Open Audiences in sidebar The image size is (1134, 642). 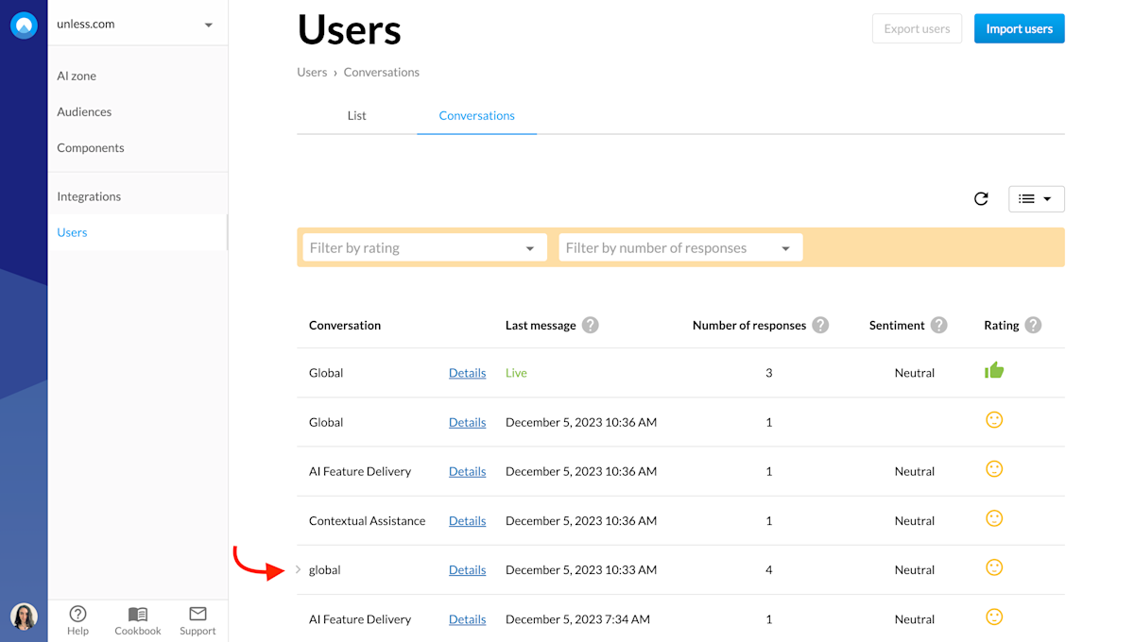pyautogui.click(x=84, y=111)
